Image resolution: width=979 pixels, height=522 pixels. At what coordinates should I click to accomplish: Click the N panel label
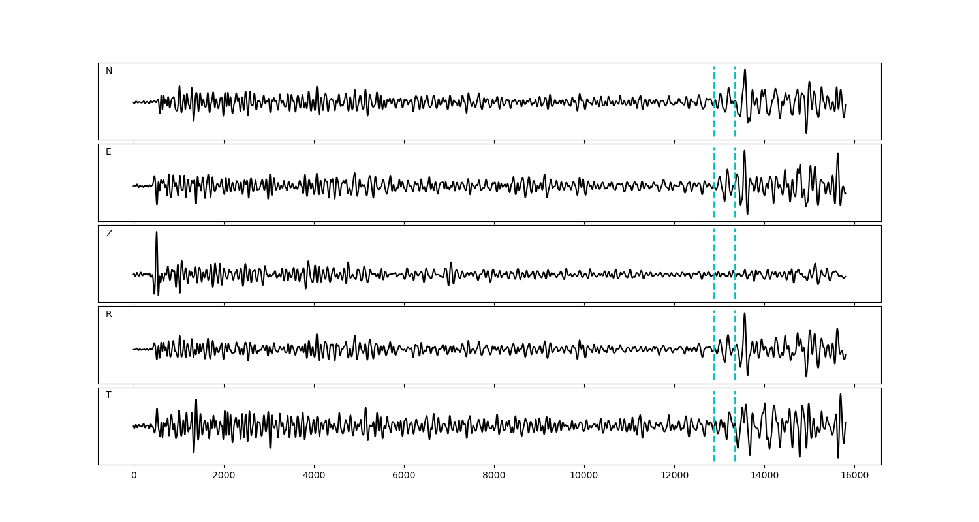pyautogui.click(x=109, y=71)
